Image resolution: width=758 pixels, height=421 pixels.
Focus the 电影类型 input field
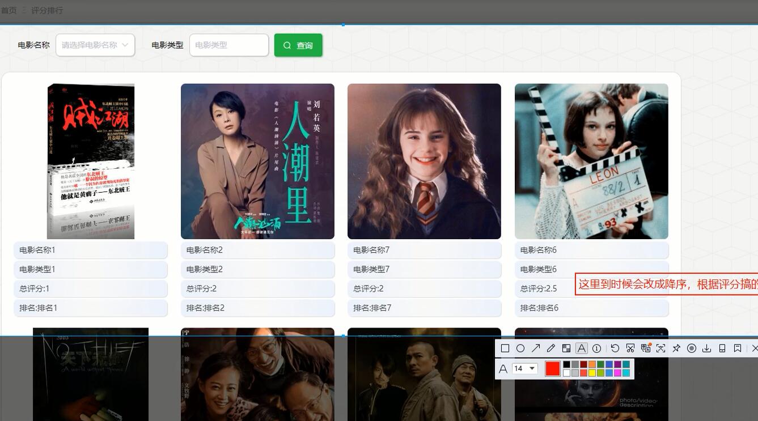[x=229, y=45]
